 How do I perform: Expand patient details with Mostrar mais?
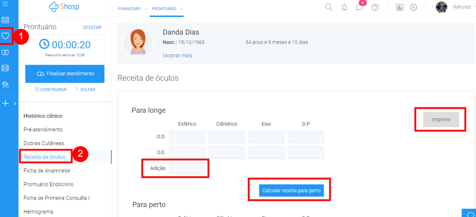point(177,56)
